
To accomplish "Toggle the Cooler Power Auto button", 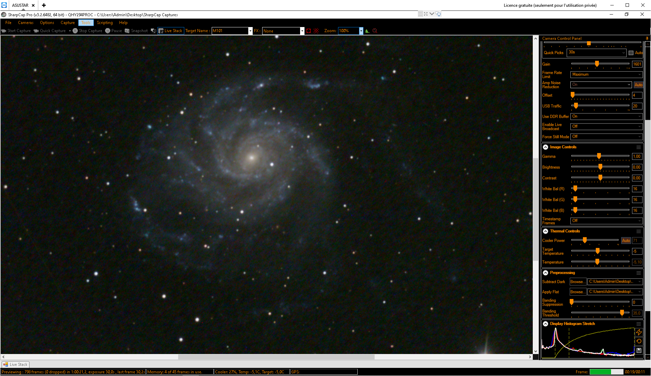I will 626,241.
